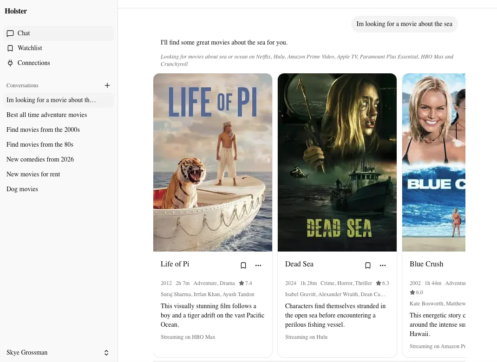
Task: Click 'Streaming on HBO Max' text
Action: point(188,337)
